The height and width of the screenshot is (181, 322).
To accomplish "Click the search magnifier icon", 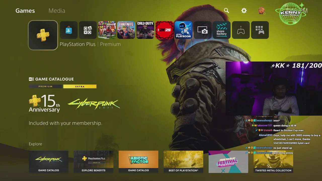I will coord(226,11).
